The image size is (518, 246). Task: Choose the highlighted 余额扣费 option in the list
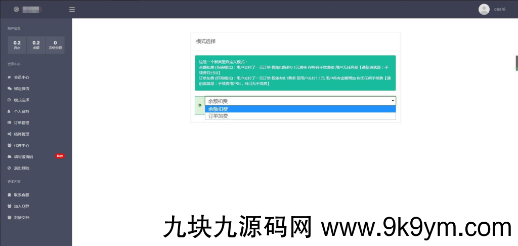click(x=300, y=109)
